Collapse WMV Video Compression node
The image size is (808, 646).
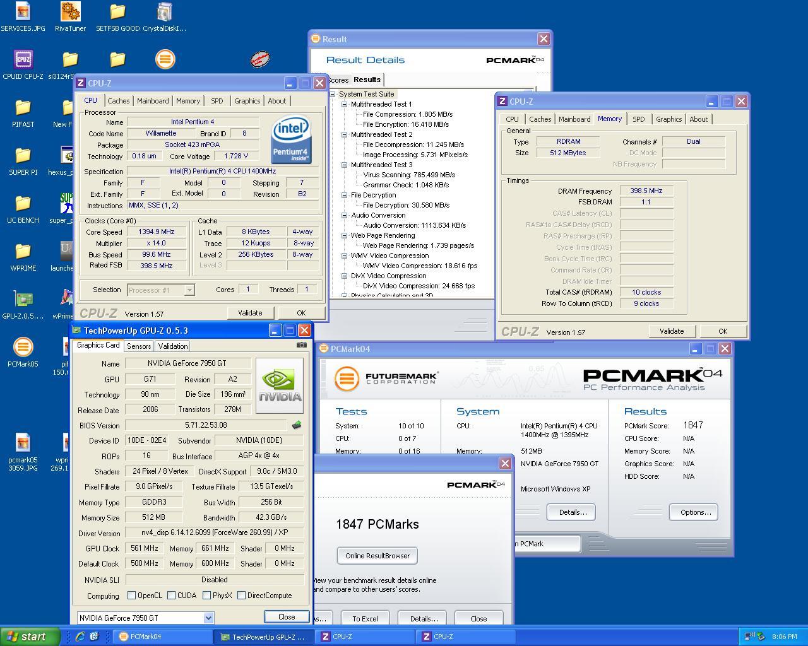345,255
